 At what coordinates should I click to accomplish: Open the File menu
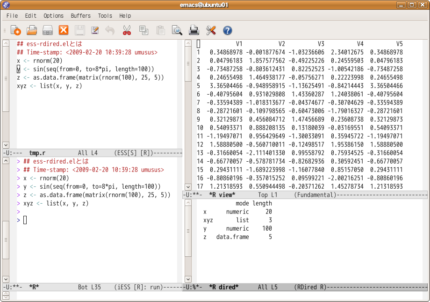click(12, 16)
